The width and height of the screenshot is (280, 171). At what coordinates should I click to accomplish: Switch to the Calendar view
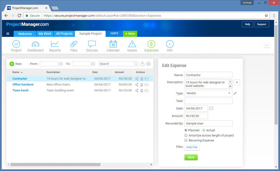click(x=113, y=46)
